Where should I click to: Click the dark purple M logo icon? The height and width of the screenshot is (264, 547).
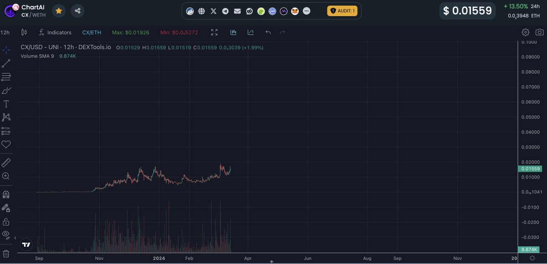[x=284, y=11]
